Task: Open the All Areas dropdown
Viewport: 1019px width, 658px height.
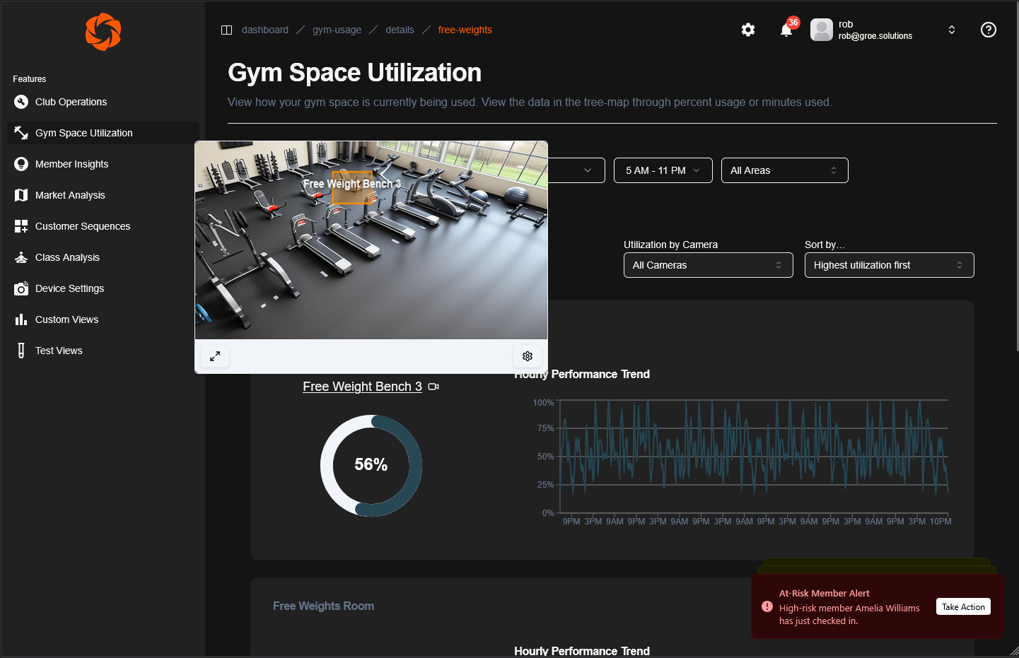Action: pyautogui.click(x=785, y=170)
